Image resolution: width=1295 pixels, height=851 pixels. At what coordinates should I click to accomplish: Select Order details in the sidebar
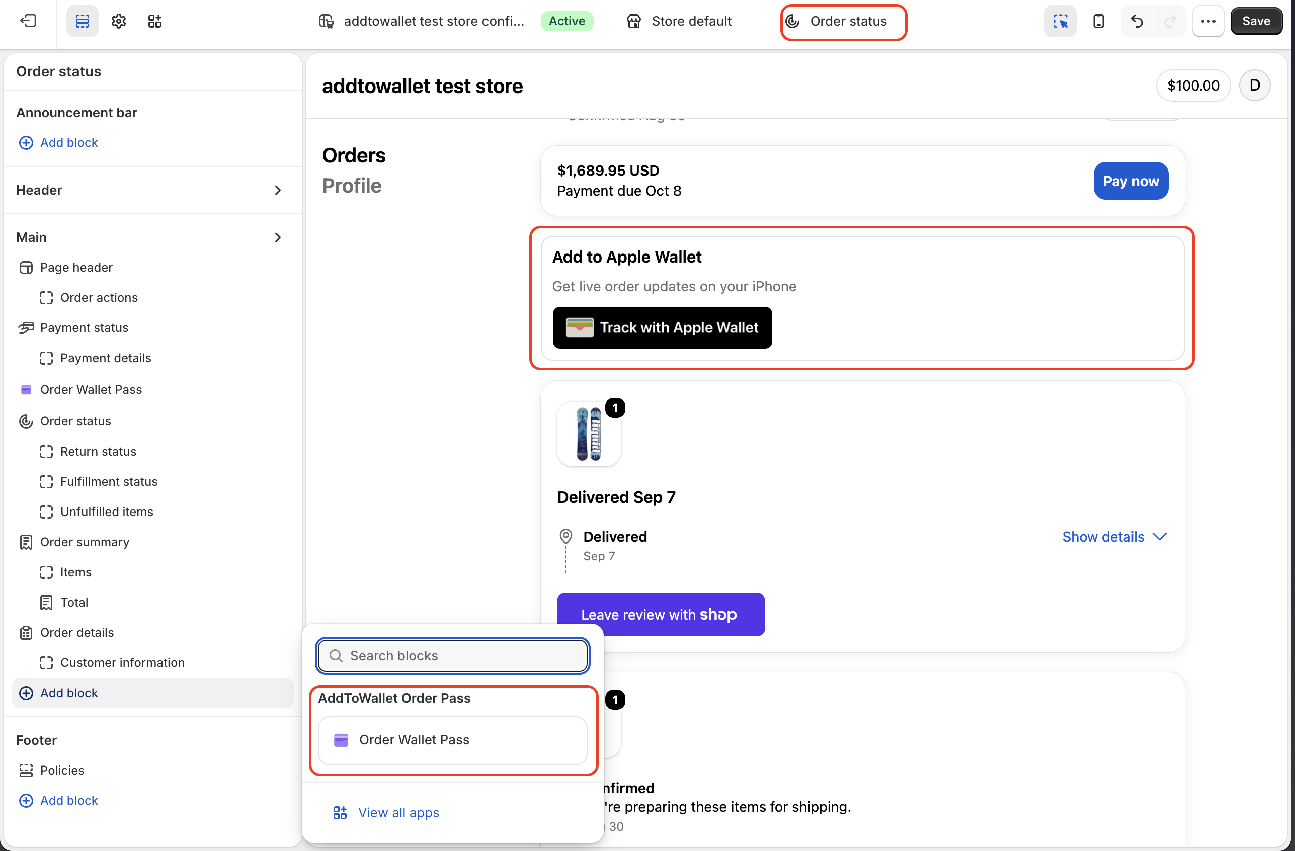tap(76, 632)
